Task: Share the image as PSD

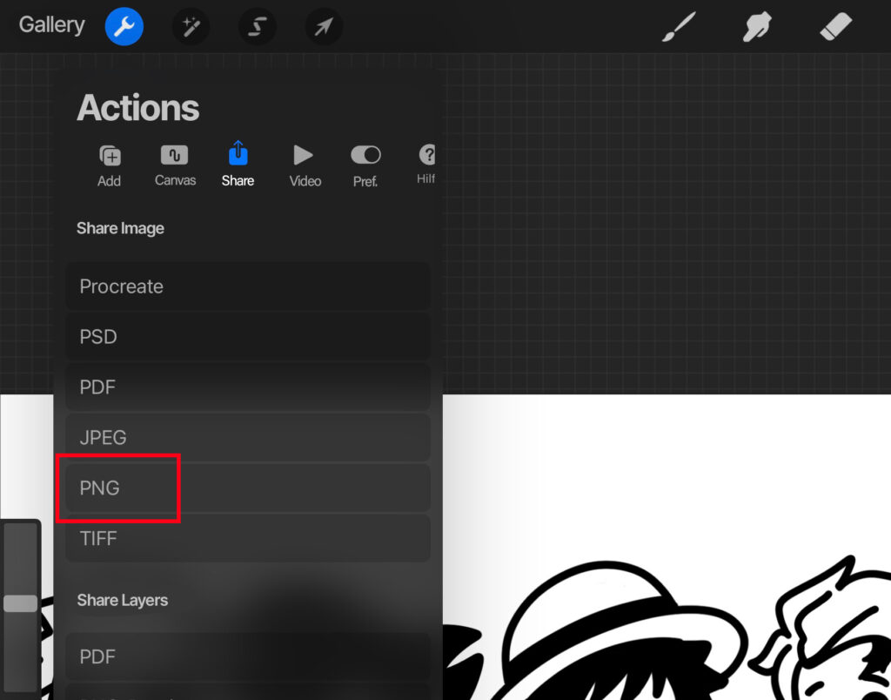Action: [248, 337]
